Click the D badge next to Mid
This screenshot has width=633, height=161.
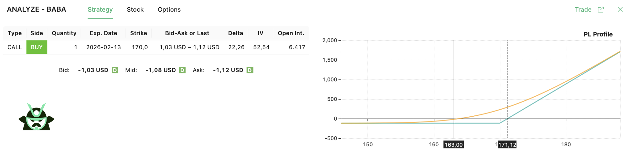(x=182, y=70)
